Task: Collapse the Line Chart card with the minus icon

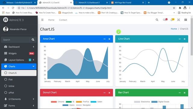Action: (180, 39)
